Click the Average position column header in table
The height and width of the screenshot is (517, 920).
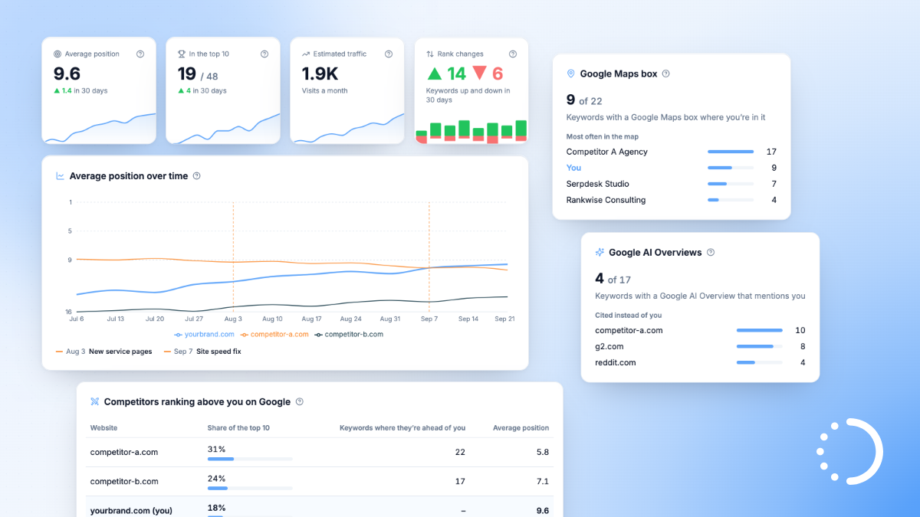[521, 428]
